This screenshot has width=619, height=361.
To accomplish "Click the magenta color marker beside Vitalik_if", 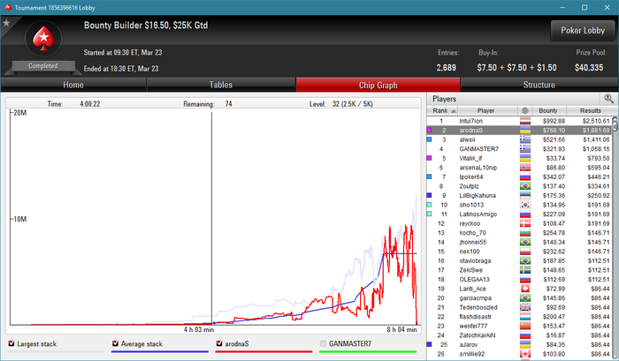I will (429, 158).
